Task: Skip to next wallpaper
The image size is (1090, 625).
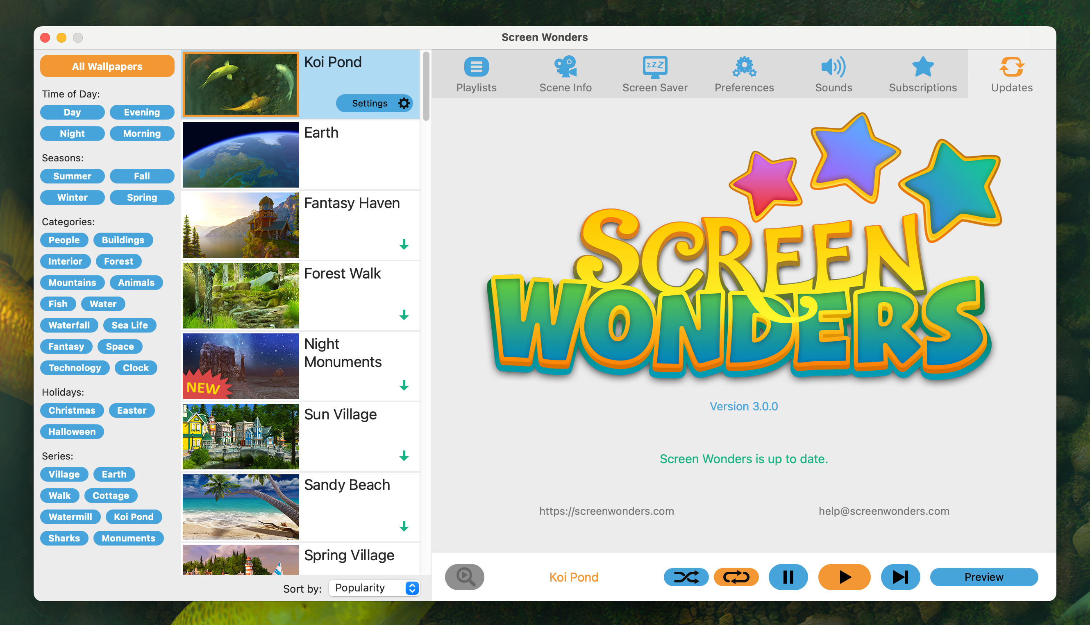Action: pyautogui.click(x=901, y=577)
